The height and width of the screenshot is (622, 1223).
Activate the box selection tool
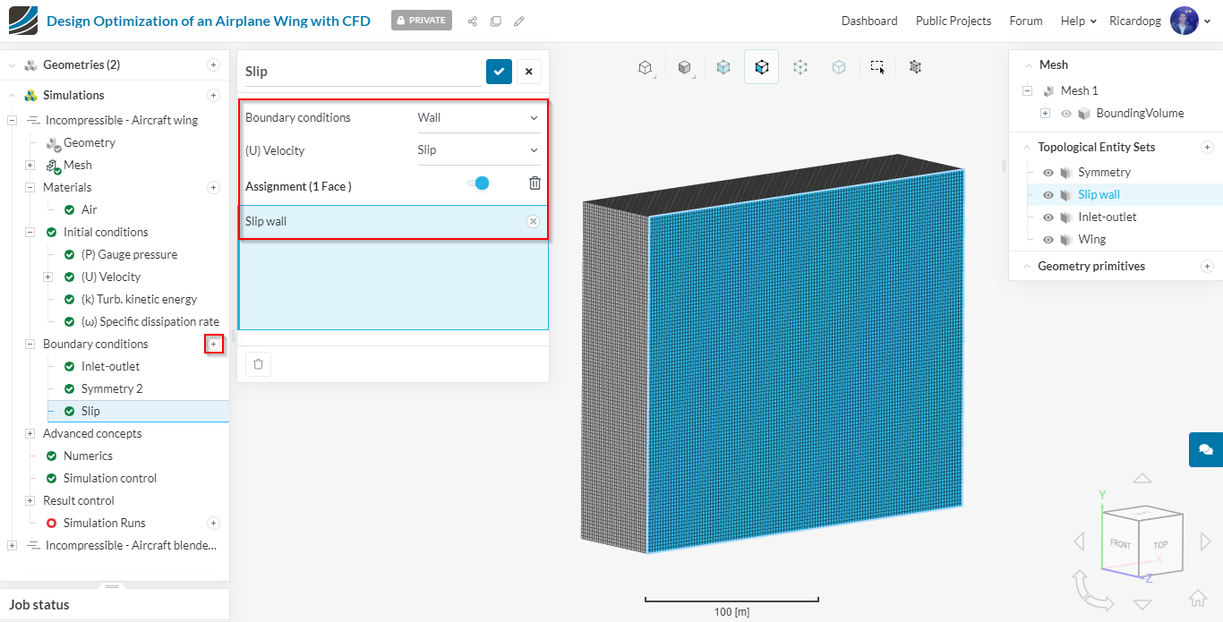point(877,67)
